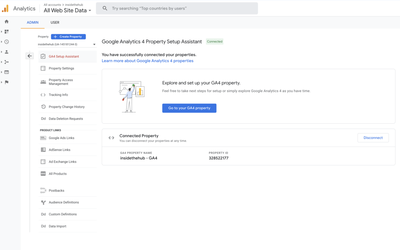
Task: Switch to the USER tab
Action: 55,23
